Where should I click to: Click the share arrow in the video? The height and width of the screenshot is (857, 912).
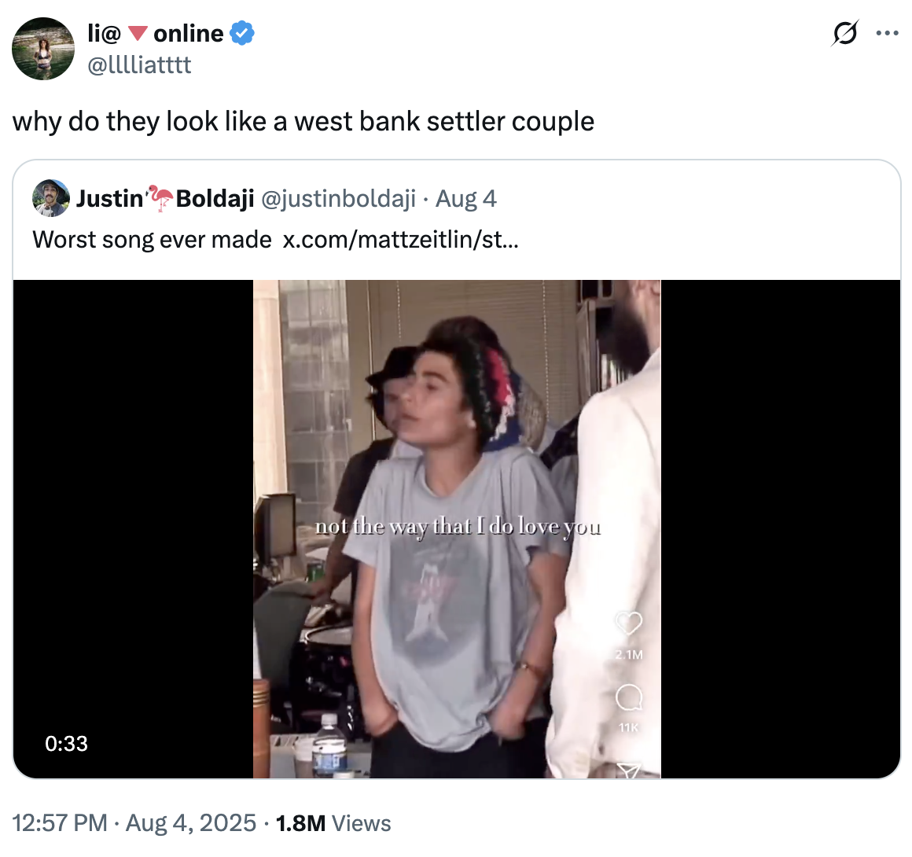(x=628, y=770)
